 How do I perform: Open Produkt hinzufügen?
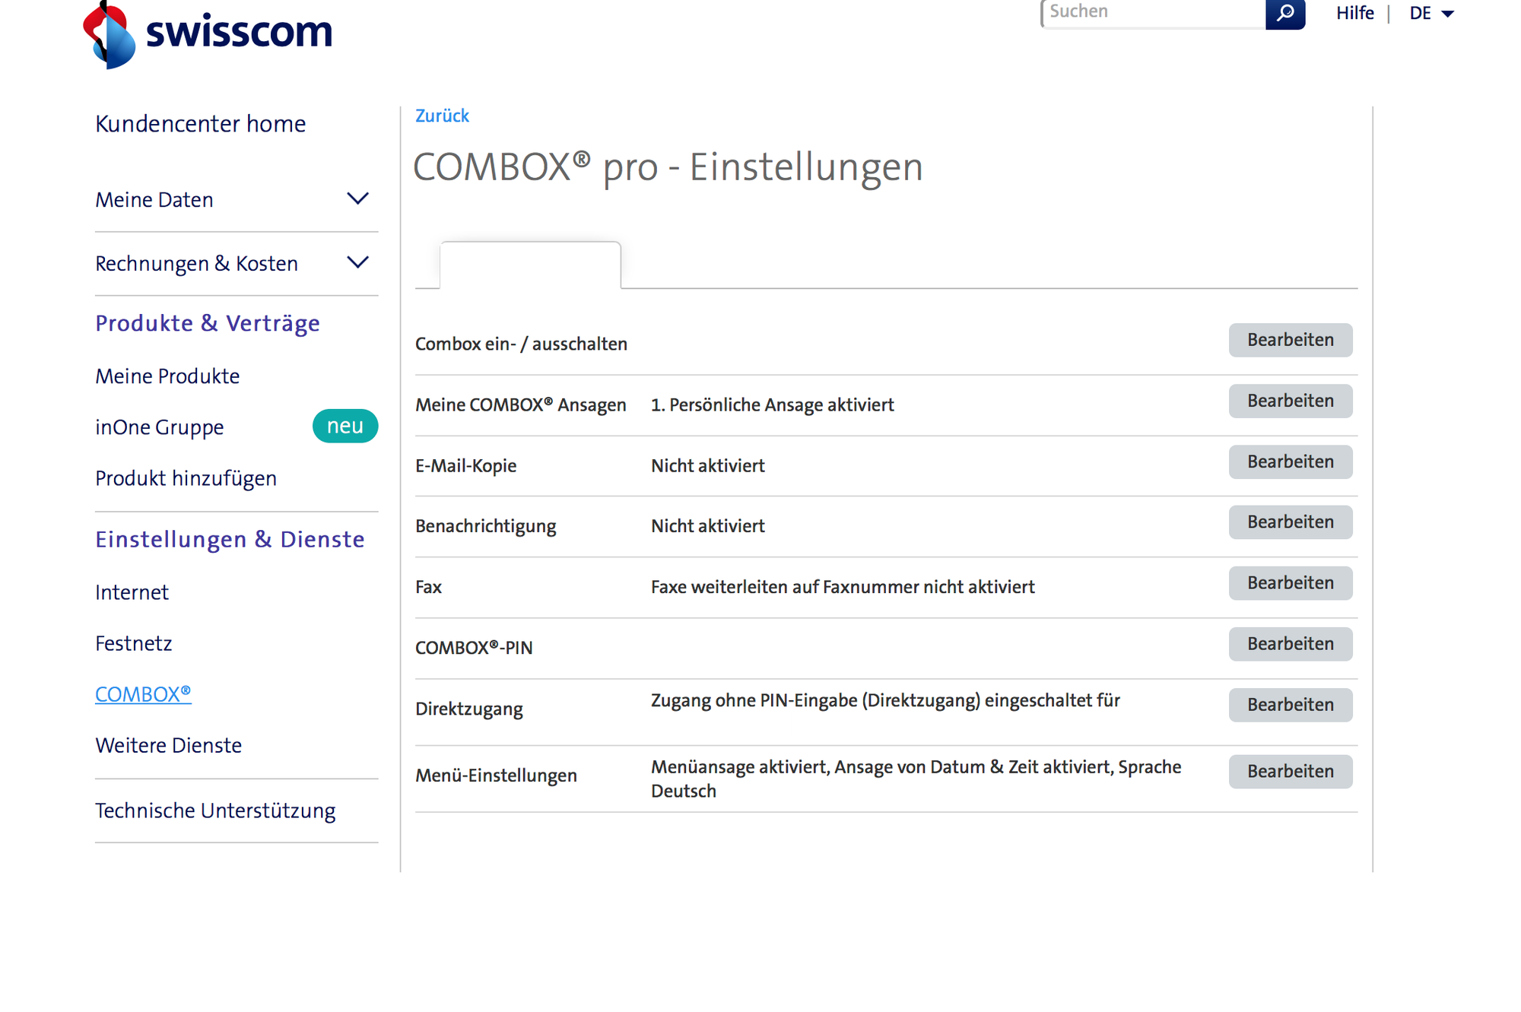[x=186, y=478]
